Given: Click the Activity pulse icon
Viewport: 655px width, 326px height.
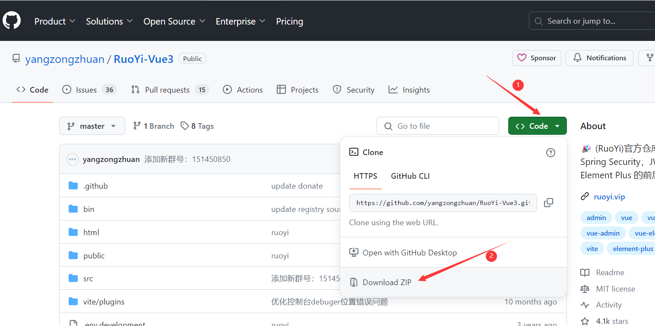Looking at the screenshot, I should [585, 304].
